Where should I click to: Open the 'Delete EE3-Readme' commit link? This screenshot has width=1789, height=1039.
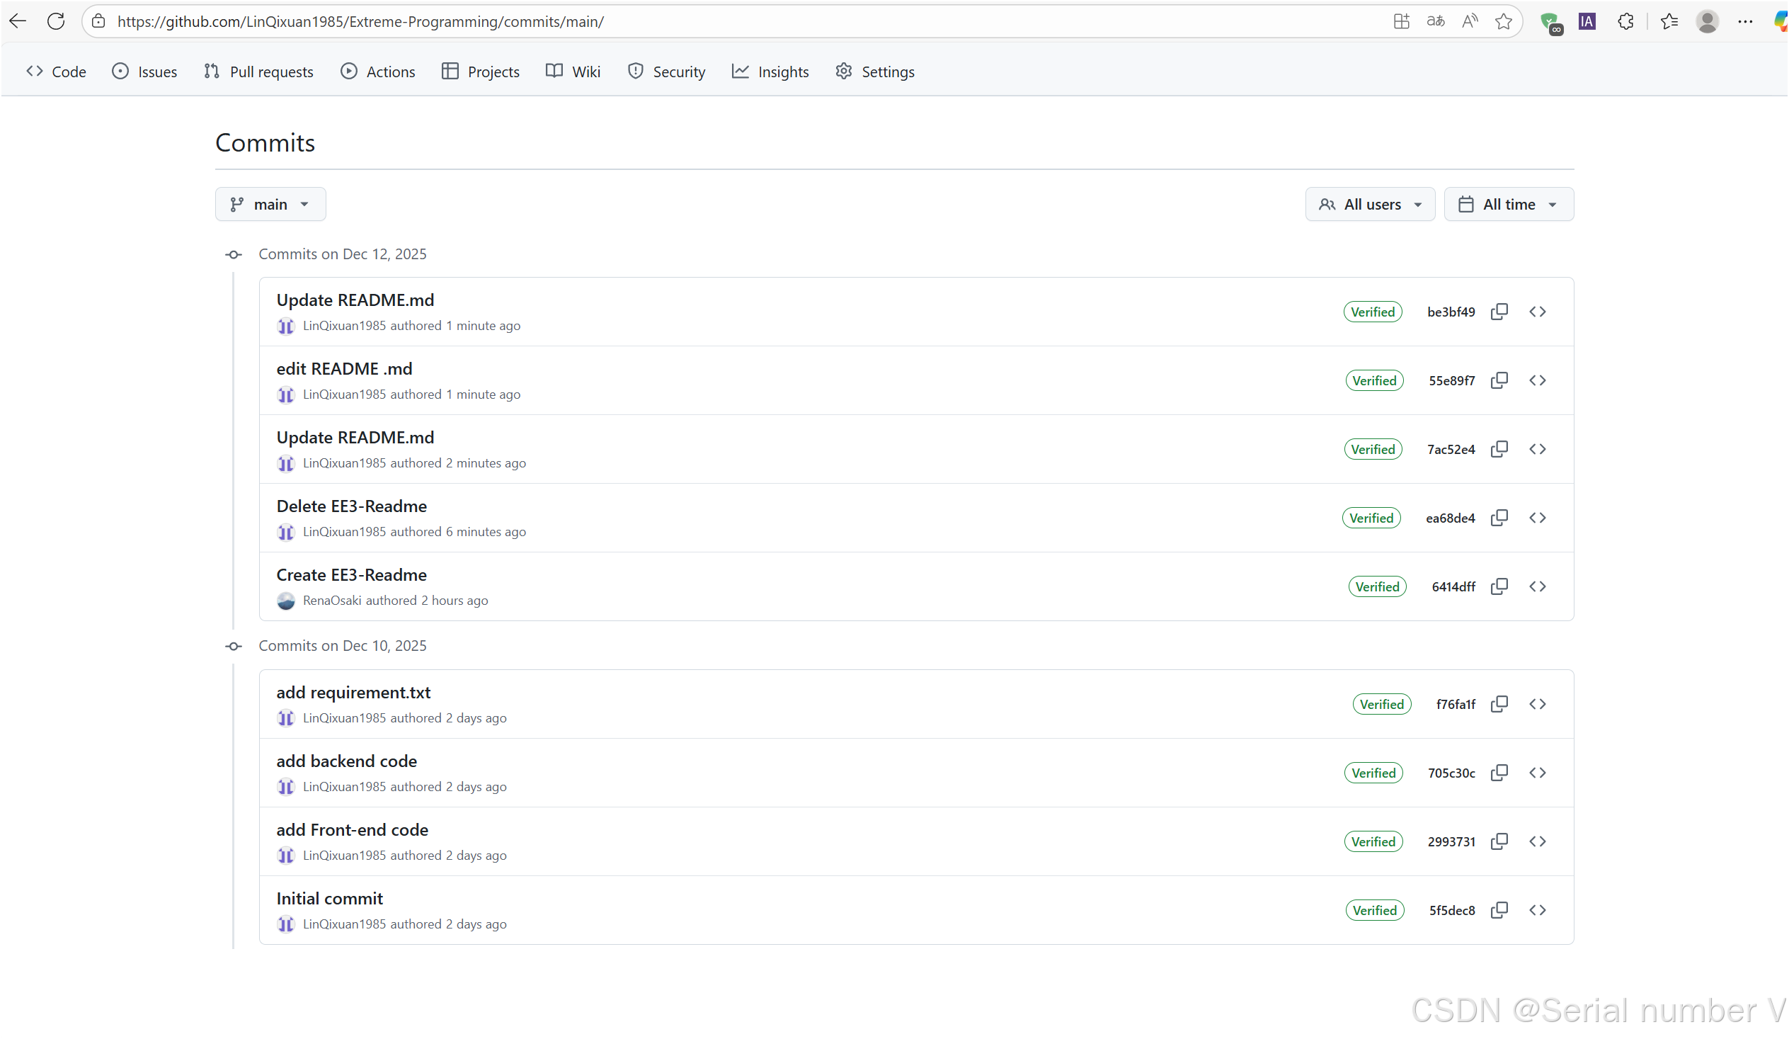coord(351,506)
